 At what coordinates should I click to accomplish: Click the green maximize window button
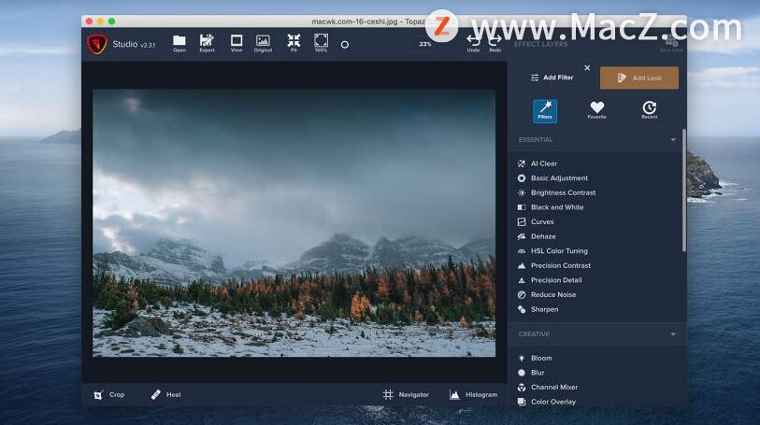coord(111,21)
